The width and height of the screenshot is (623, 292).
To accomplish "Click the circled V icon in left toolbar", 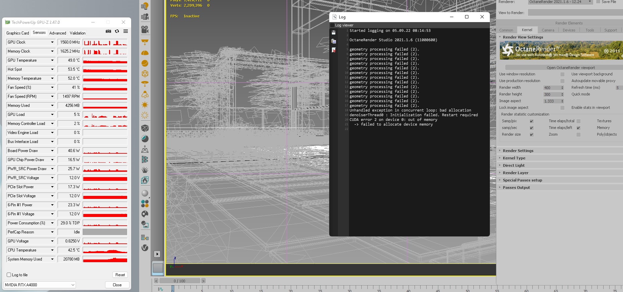I will pos(145,247).
